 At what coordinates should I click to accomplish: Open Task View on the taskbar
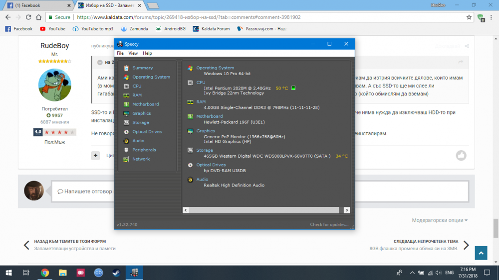coord(26,273)
